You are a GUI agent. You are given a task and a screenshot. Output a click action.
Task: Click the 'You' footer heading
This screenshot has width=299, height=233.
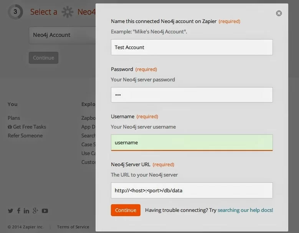[x=13, y=104]
